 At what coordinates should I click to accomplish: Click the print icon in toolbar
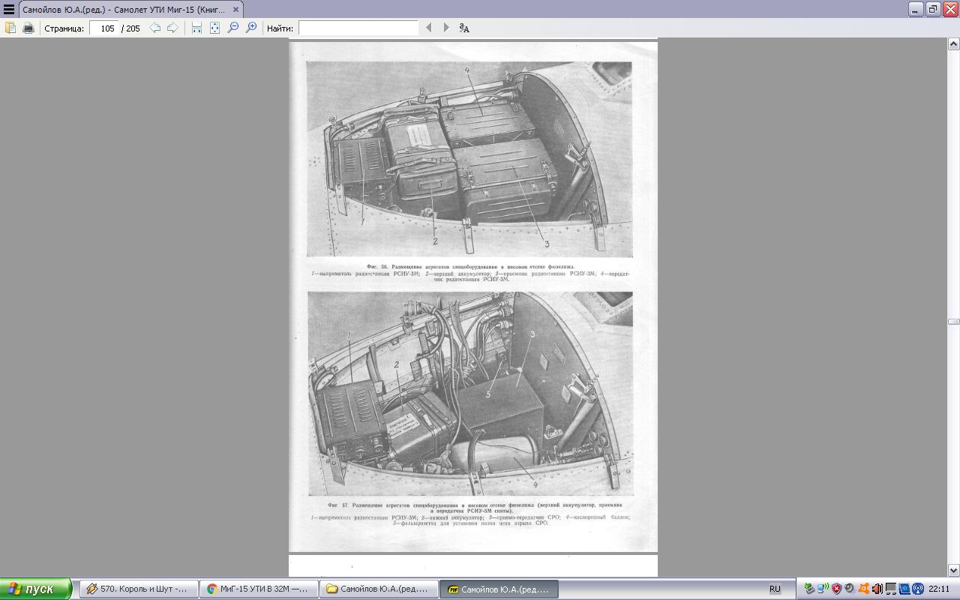click(x=28, y=28)
